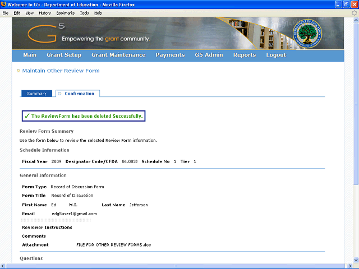Image resolution: width=359 pixels, height=269 pixels.
Task: Click the Comments label
Action: click(x=34, y=236)
